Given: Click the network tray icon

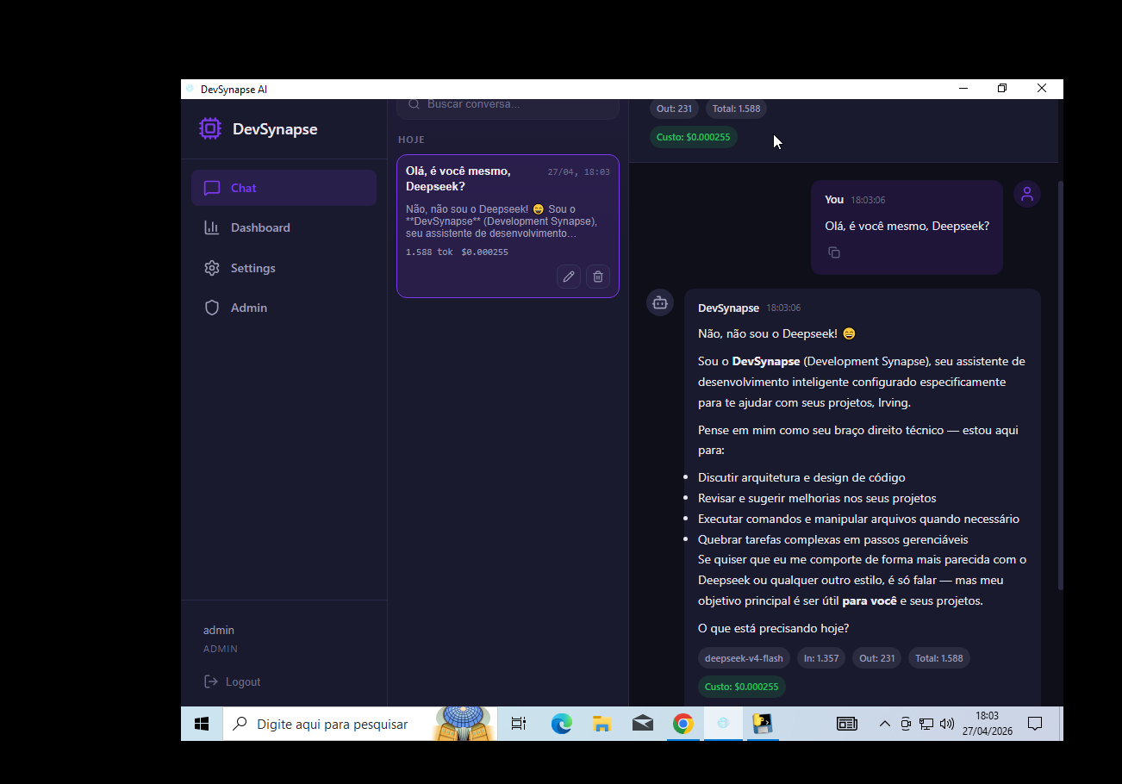Looking at the screenshot, I should coord(926,724).
